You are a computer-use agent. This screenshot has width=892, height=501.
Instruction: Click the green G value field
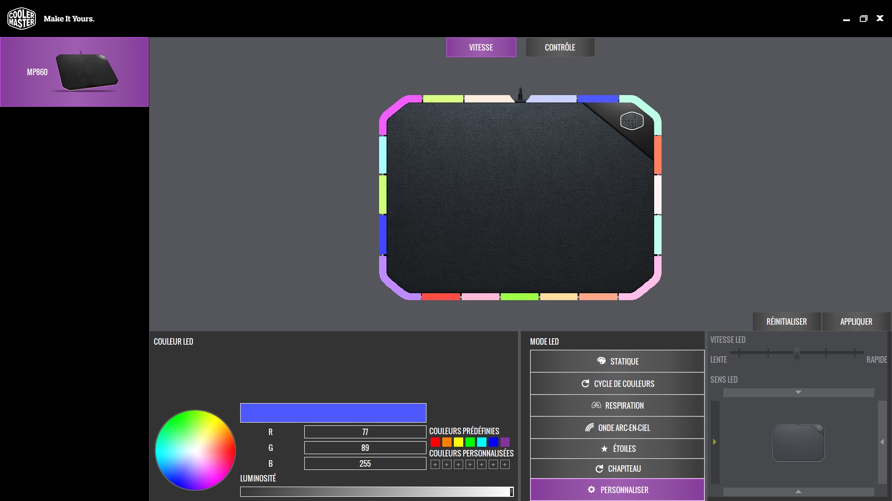point(365,448)
